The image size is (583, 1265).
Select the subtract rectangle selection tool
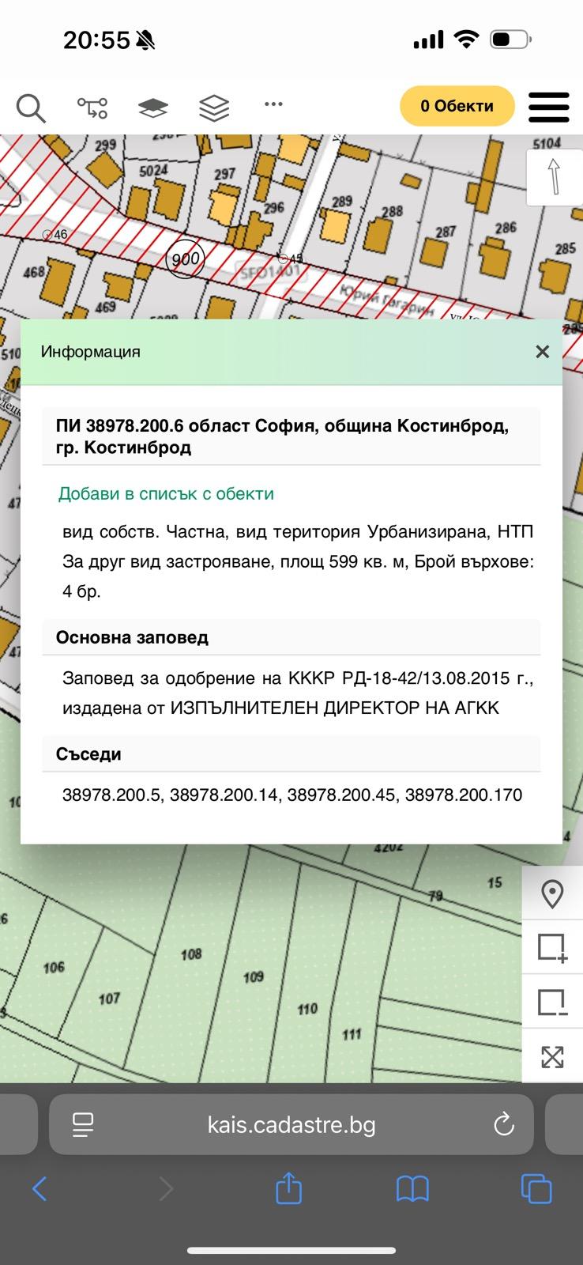552,1002
